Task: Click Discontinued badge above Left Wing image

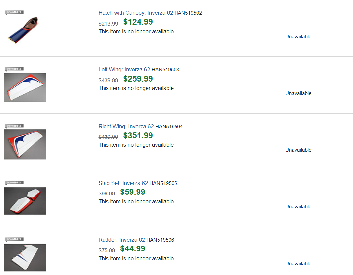Action: pos(14,69)
